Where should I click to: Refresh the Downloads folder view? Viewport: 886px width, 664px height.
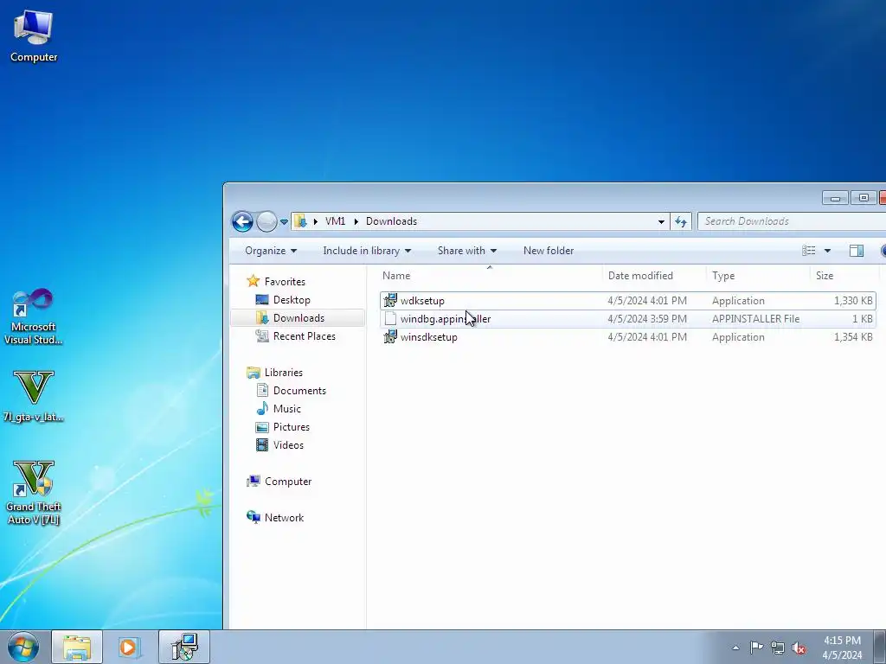(681, 221)
